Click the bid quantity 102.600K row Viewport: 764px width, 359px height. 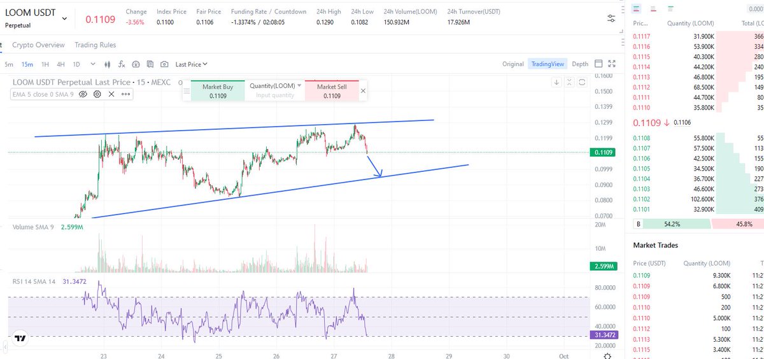pyautogui.click(x=698, y=198)
